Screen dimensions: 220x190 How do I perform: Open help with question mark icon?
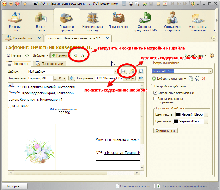(211, 56)
